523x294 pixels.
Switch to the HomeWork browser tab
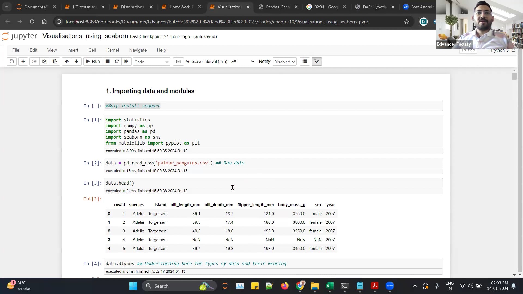click(181, 7)
